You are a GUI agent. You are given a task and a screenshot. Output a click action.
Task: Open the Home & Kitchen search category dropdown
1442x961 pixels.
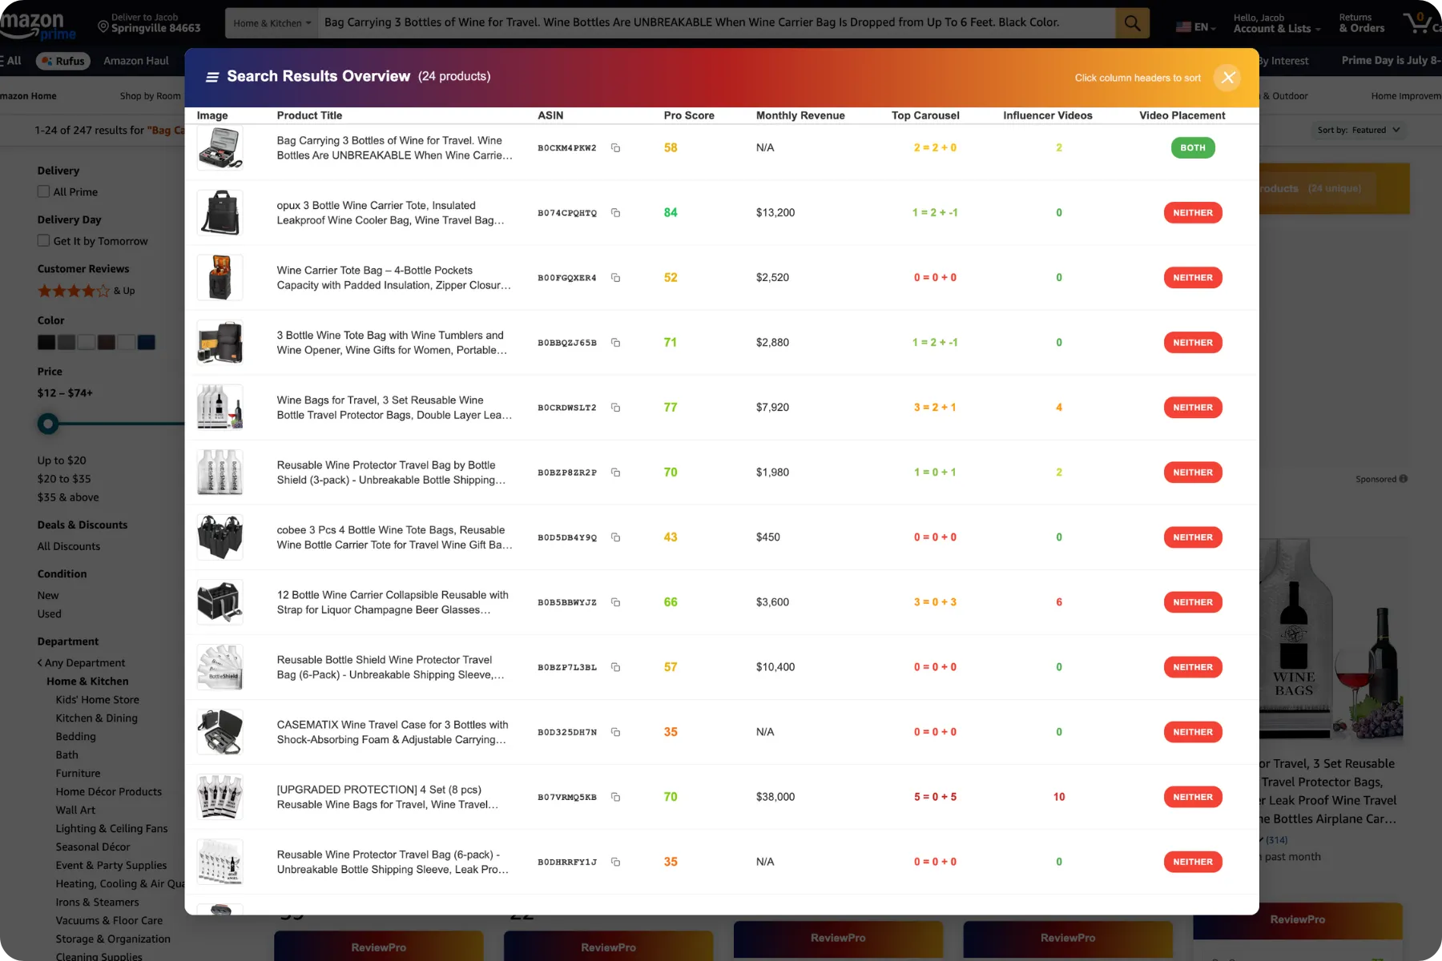pyautogui.click(x=272, y=23)
